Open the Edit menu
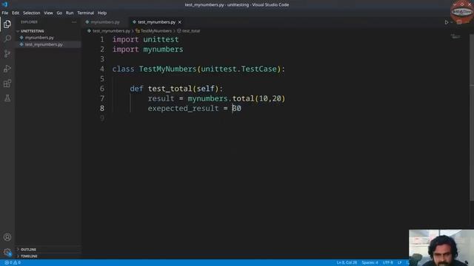Viewport: 474px width, 266px height. (x=16, y=13)
